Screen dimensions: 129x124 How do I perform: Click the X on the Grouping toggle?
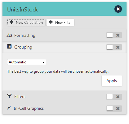click(x=118, y=47)
